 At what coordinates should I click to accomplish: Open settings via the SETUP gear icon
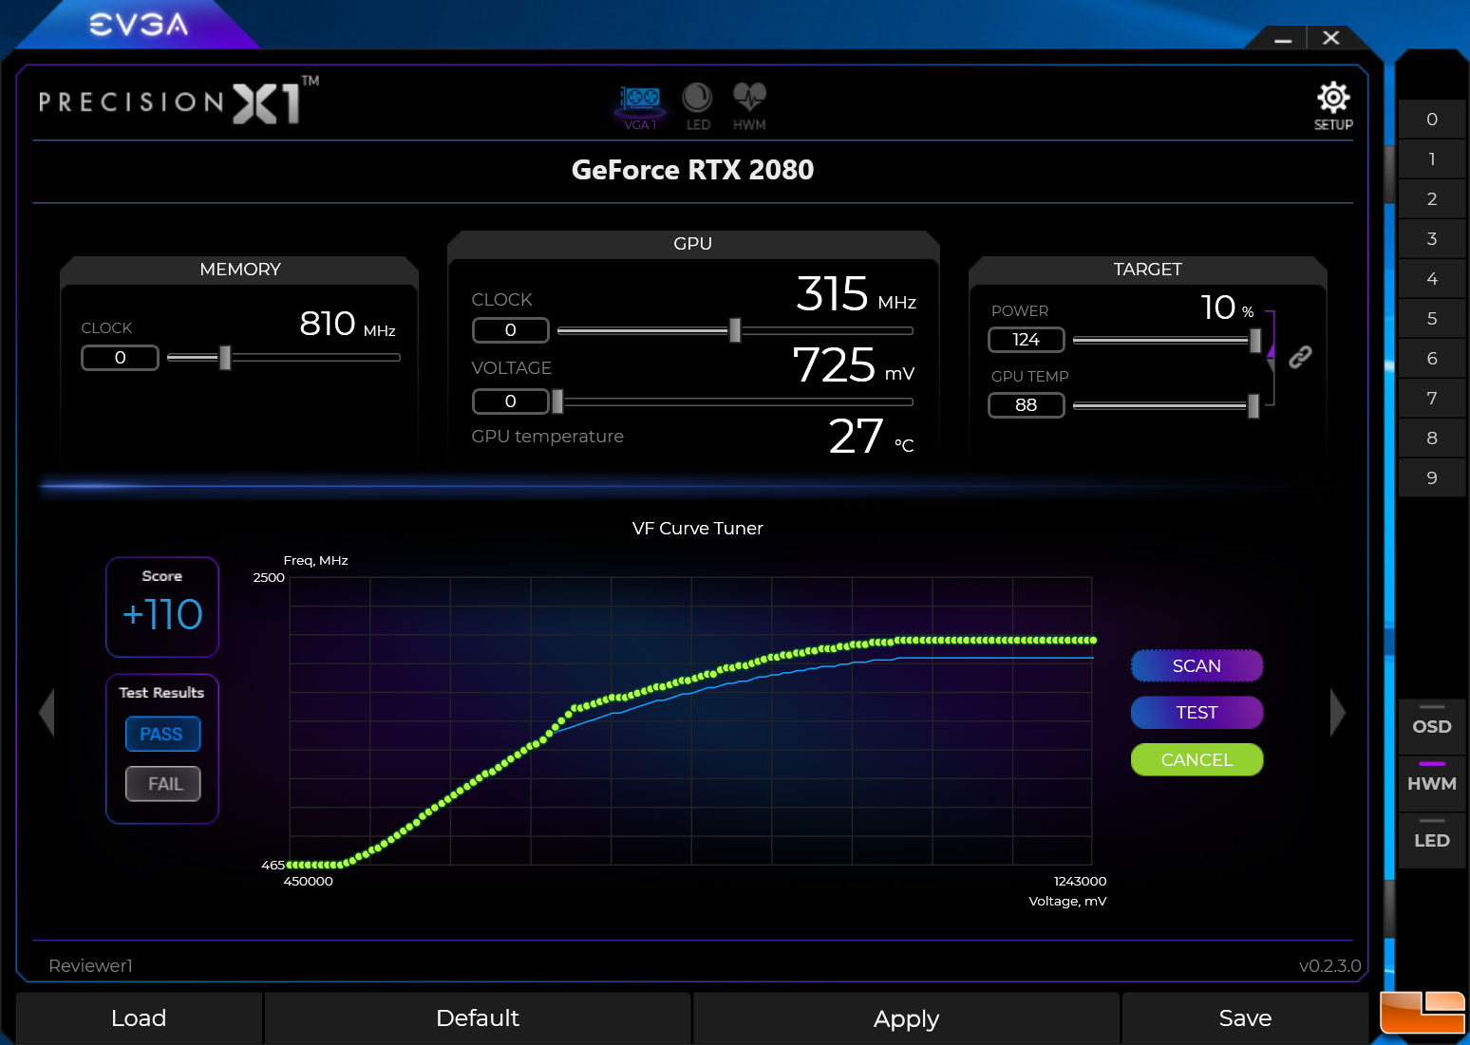[1333, 98]
